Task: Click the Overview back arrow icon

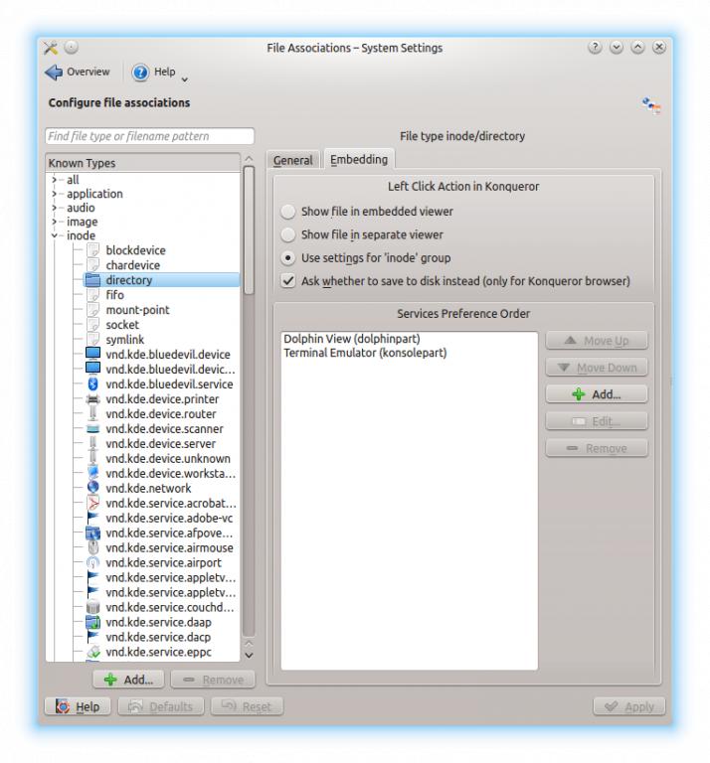Action: pyautogui.click(x=54, y=72)
